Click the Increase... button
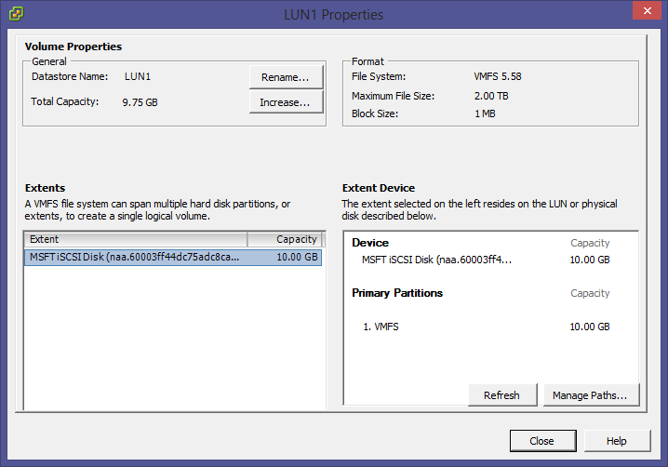Screen dimensions: 668x467 286,102
